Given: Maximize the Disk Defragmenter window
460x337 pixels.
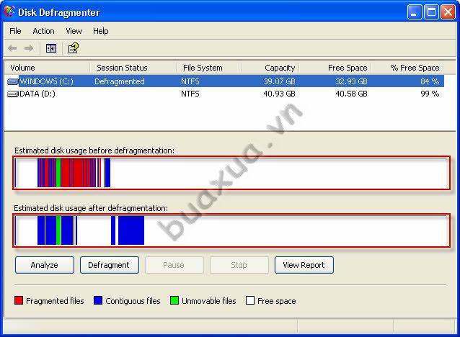Looking at the screenshot, I should [x=431, y=12].
